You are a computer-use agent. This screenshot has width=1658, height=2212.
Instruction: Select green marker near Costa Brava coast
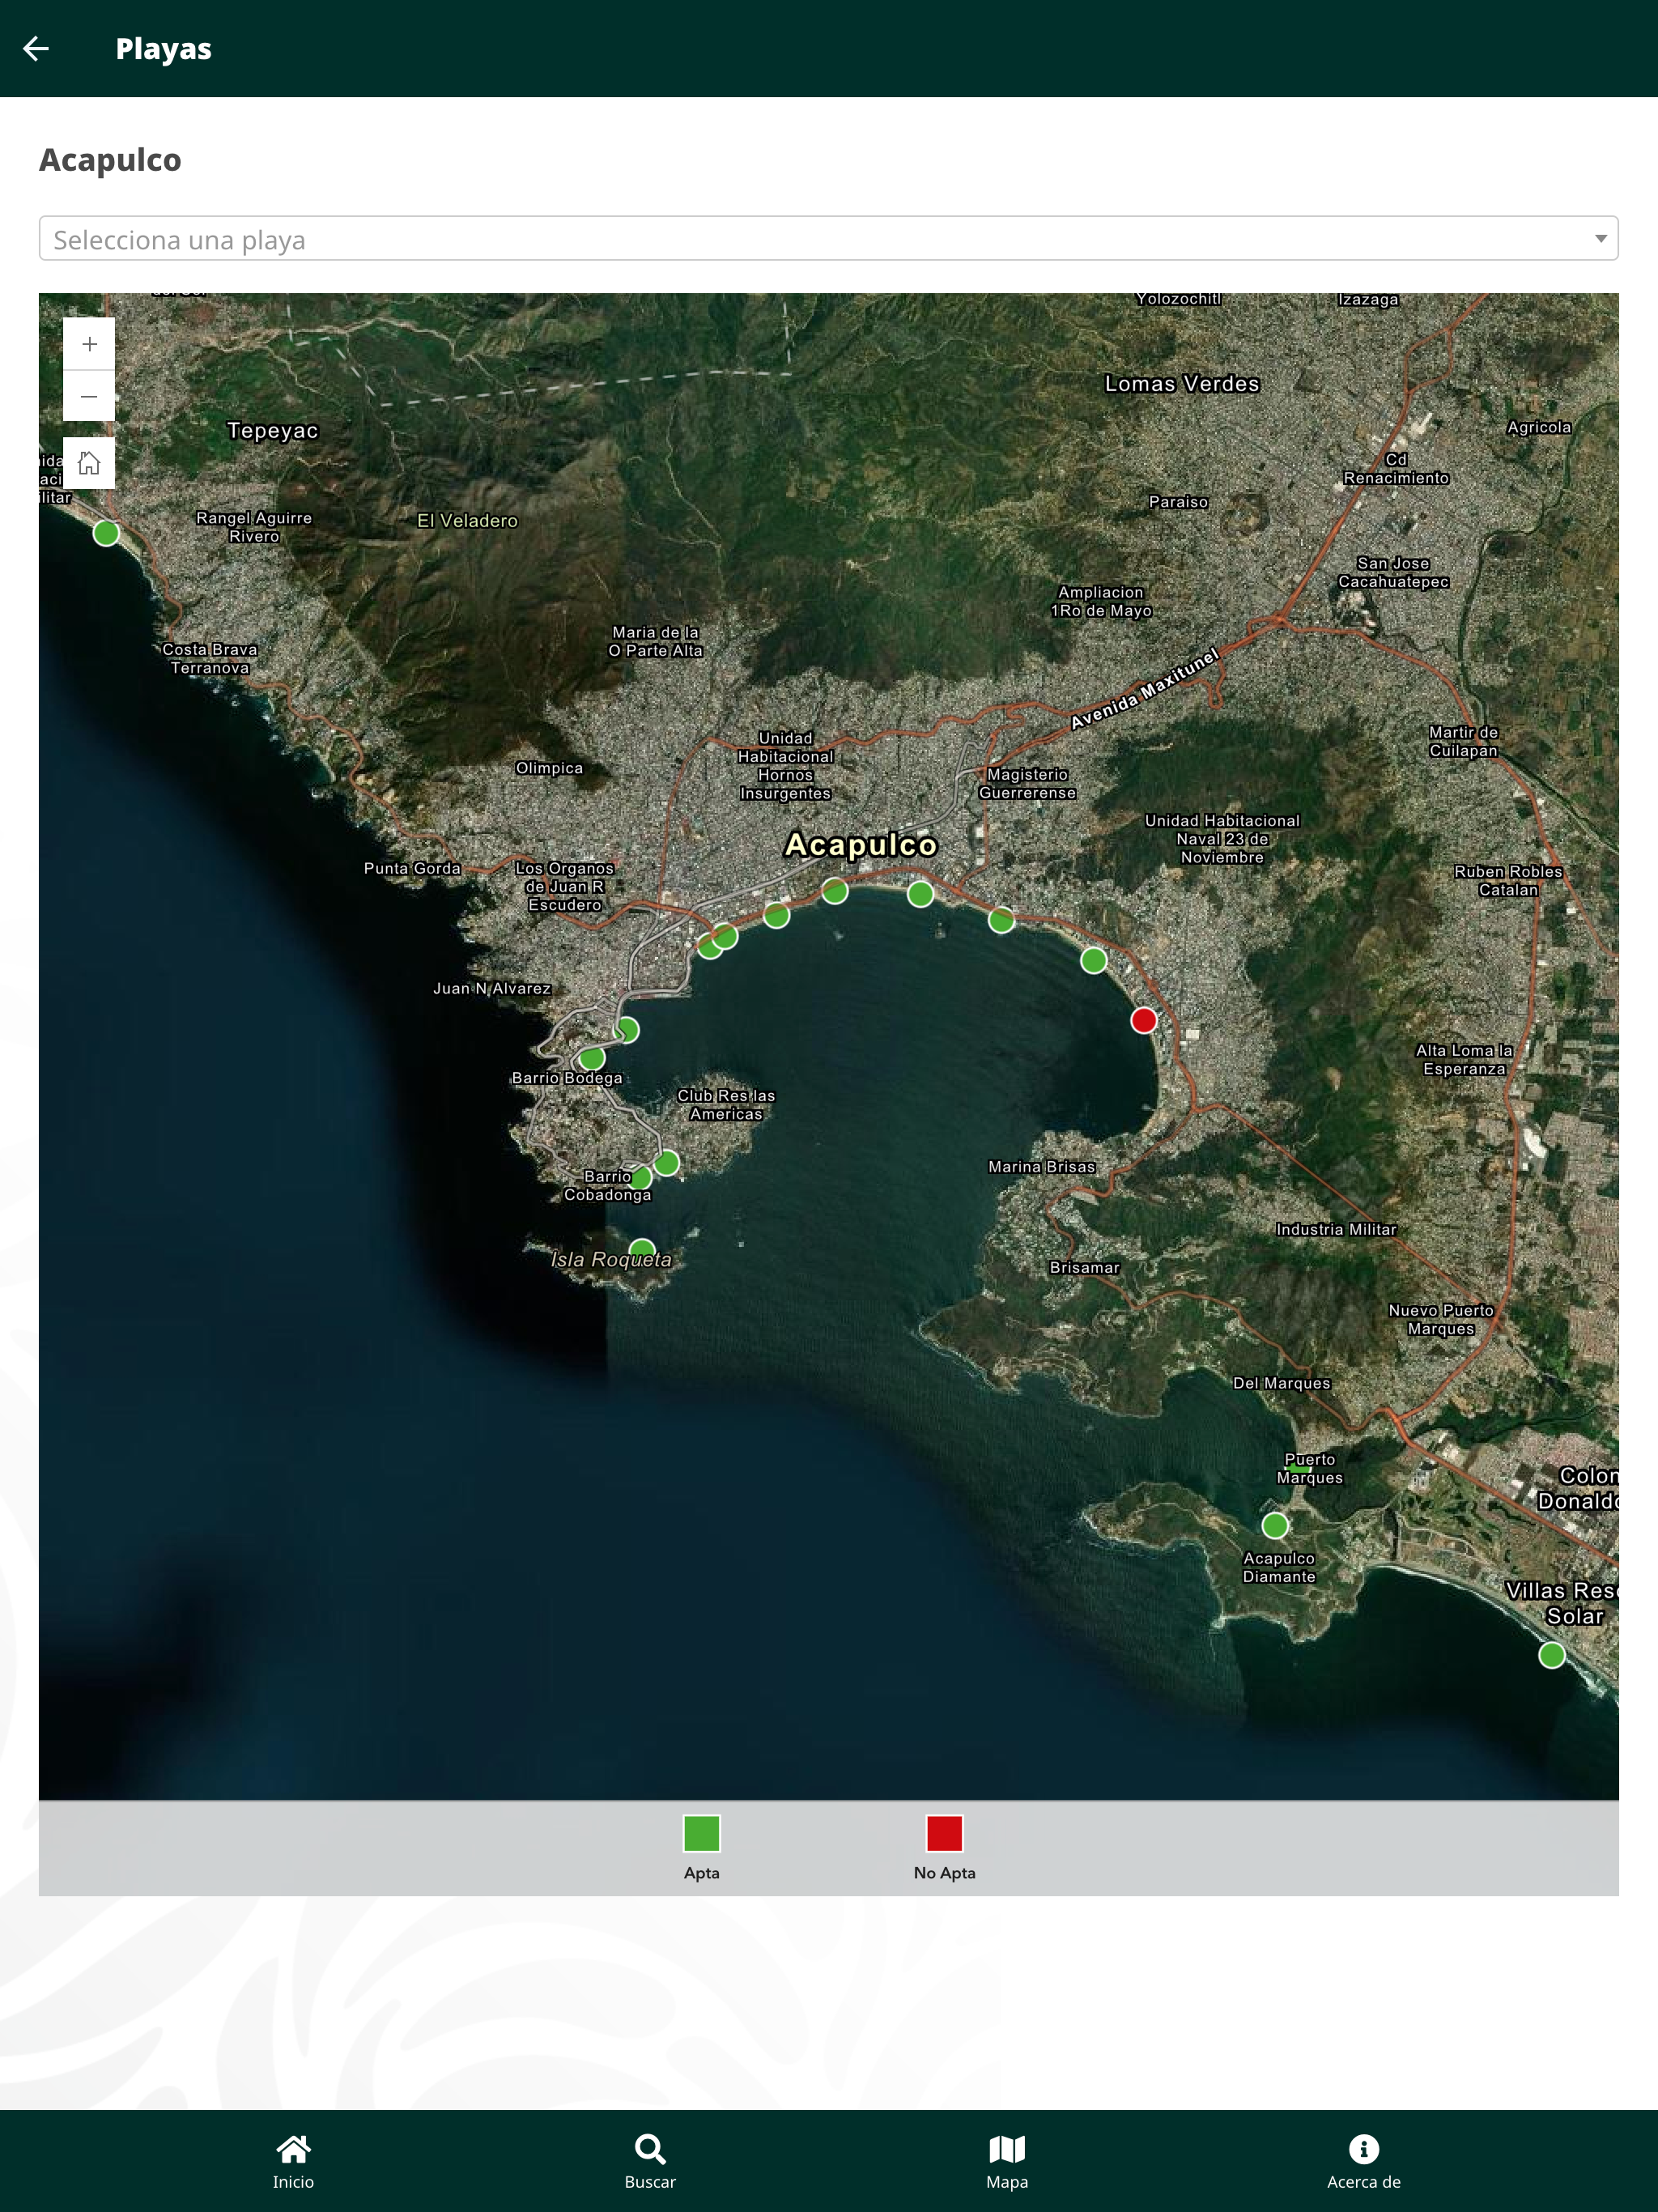[x=106, y=533]
